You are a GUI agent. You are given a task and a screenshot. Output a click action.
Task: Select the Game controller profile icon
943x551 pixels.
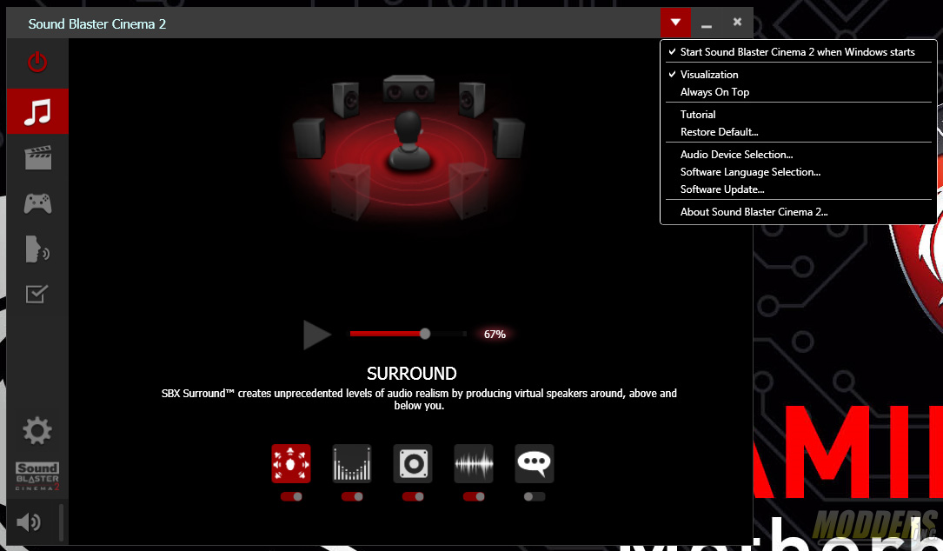pyautogui.click(x=37, y=203)
